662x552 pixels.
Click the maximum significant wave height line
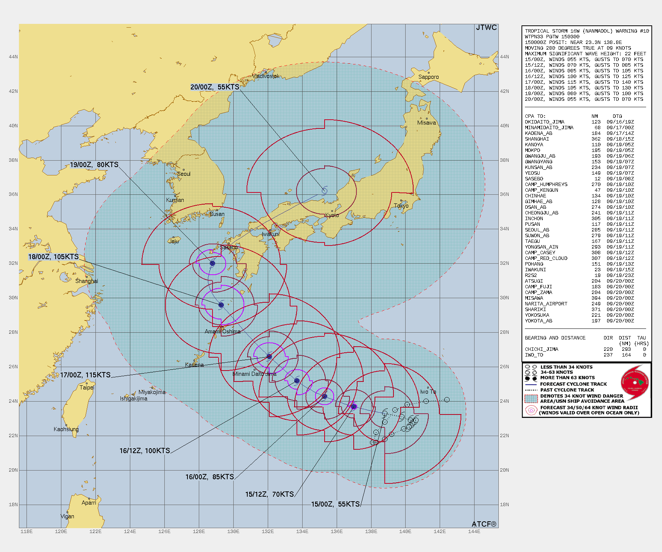585,54
